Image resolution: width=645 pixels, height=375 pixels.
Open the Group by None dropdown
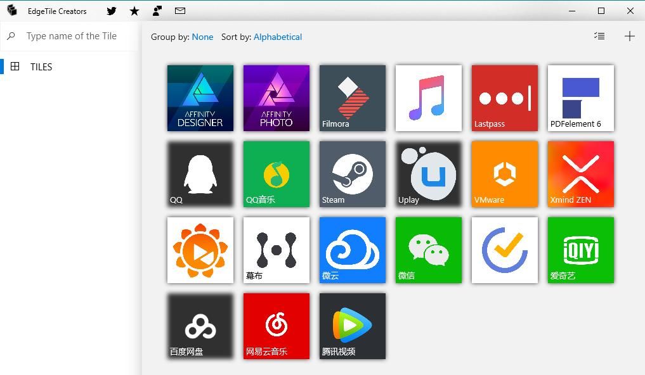(202, 37)
